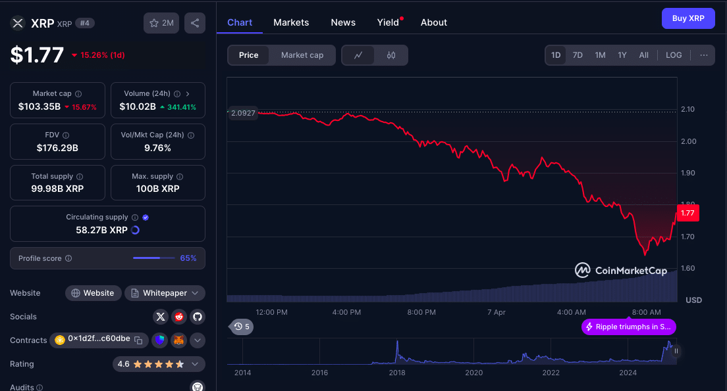This screenshot has width=727, height=391.
Task: Click the share icon next to XRP
Action: pos(195,23)
